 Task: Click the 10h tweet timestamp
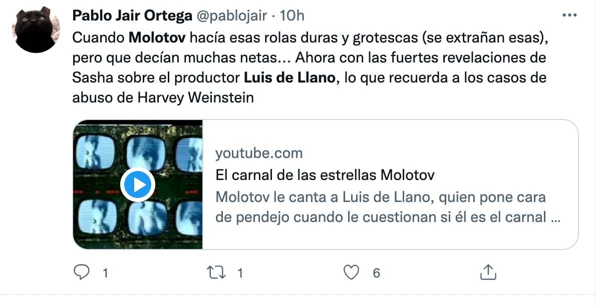click(292, 15)
